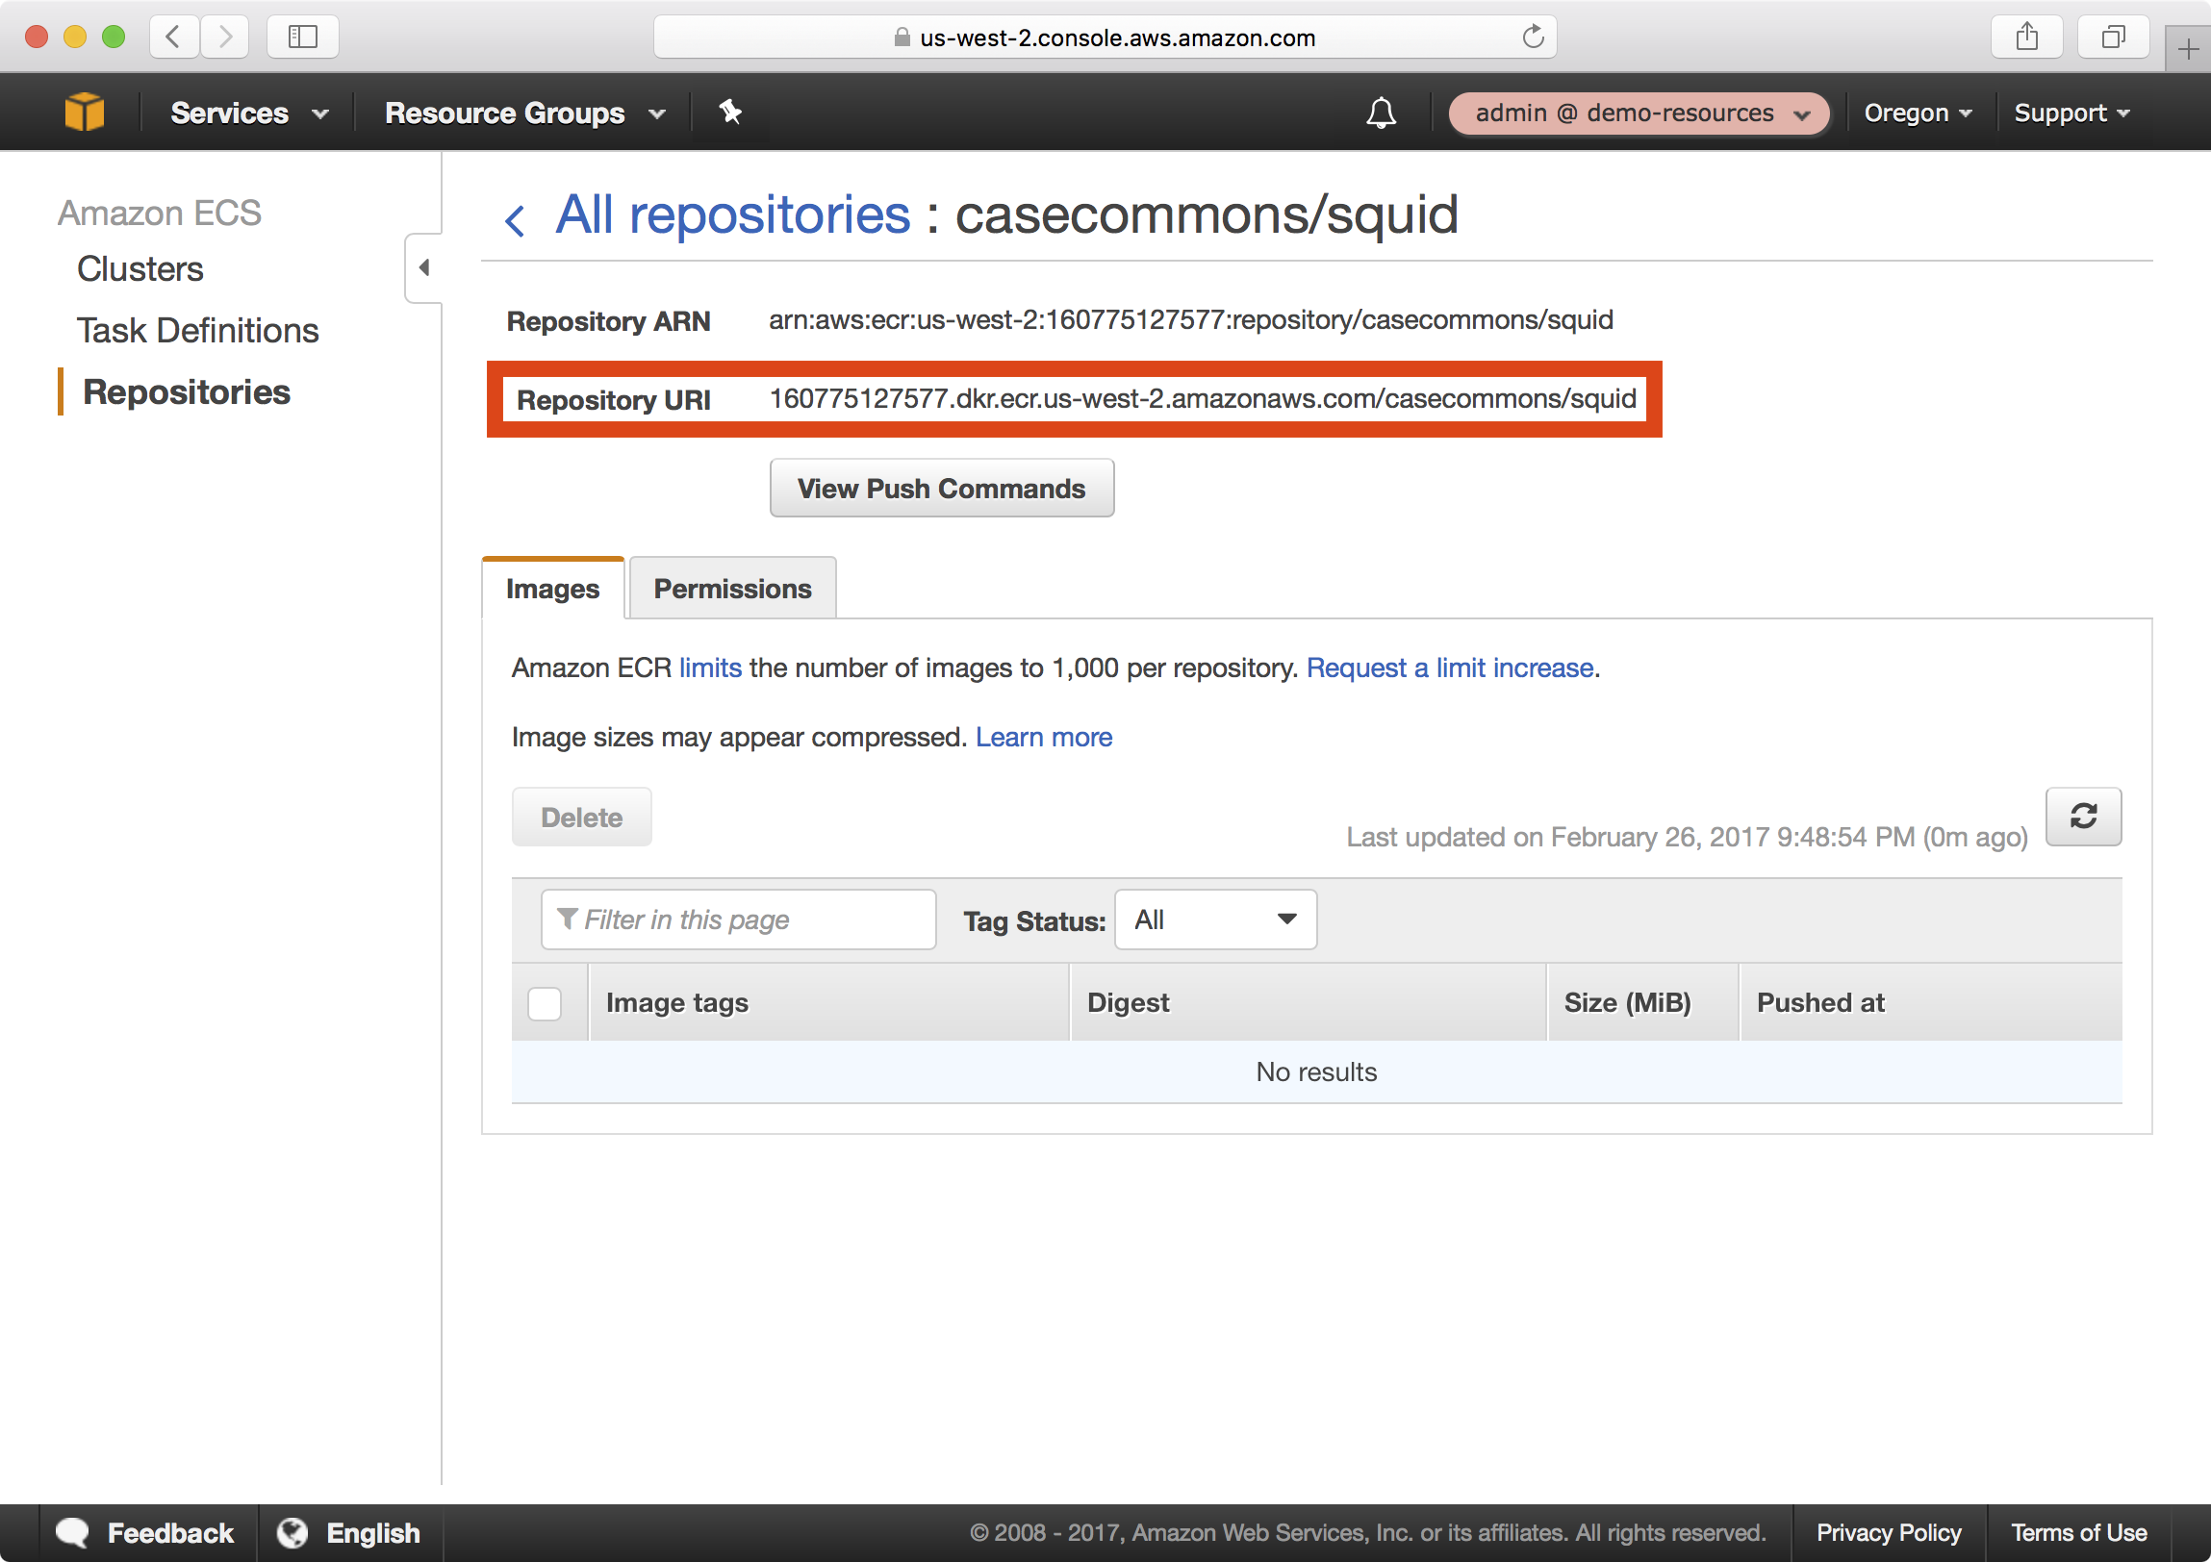Click the Repository URI value text
The width and height of the screenshot is (2211, 1562).
1202,398
